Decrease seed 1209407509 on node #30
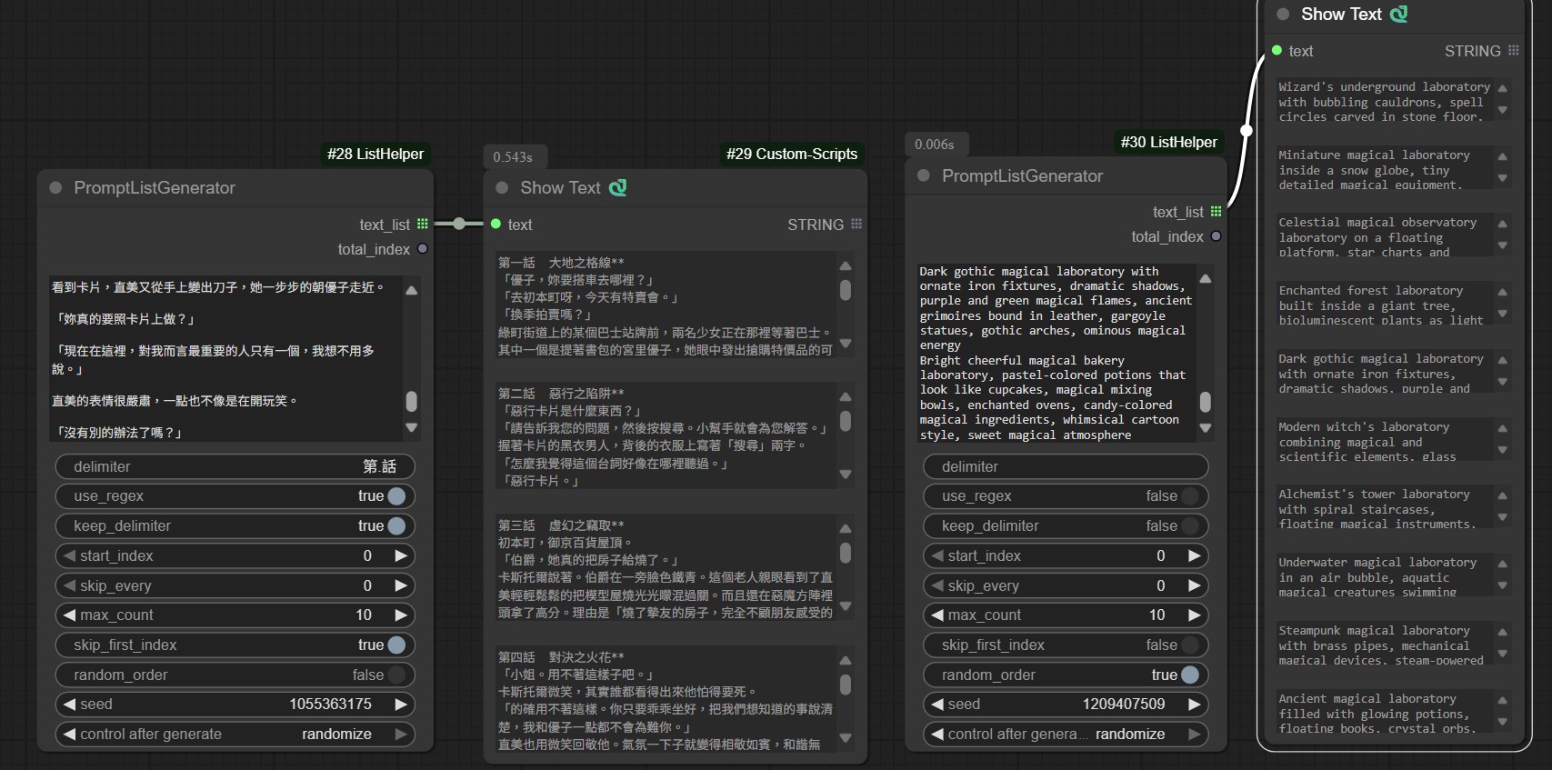 point(937,704)
